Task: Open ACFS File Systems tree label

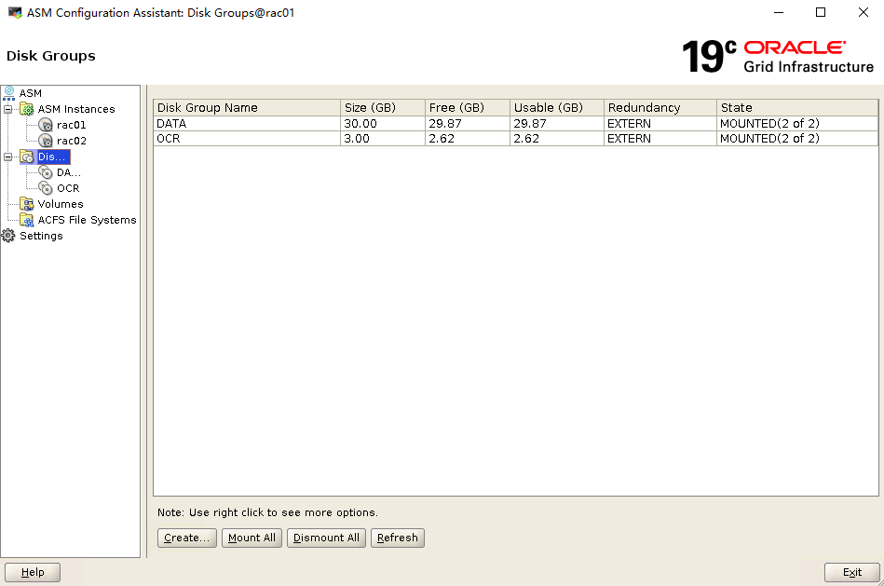Action: [x=87, y=220]
